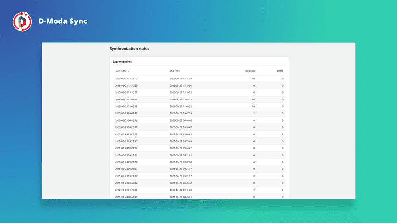
Task: Click the products value 1 at 09:47:39
Action: tap(254, 113)
